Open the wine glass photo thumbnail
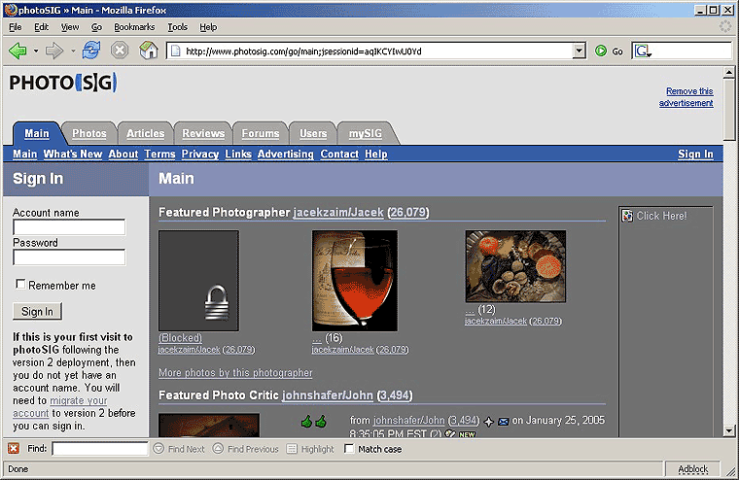This screenshot has width=739, height=480. coord(354,281)
